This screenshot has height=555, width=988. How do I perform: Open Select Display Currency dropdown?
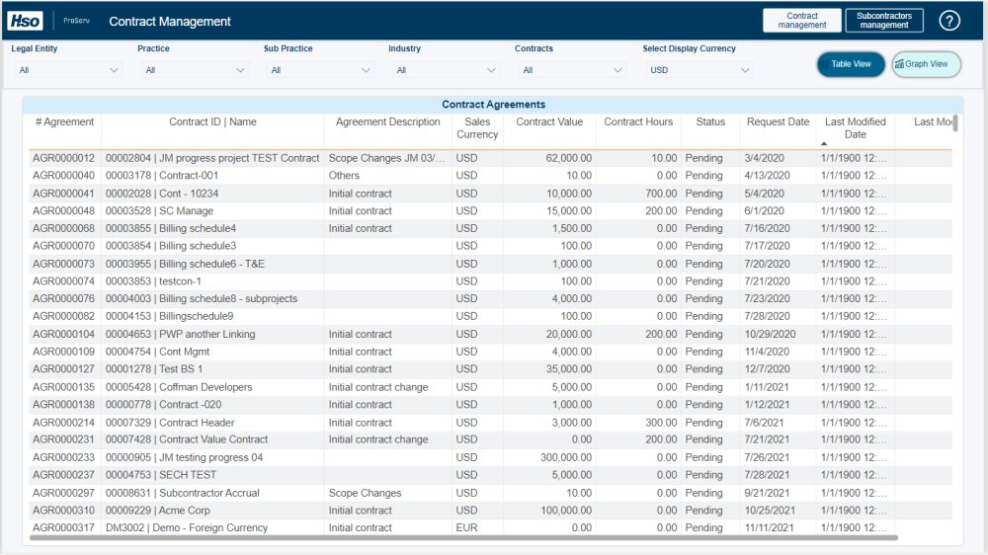coord(700,70)
